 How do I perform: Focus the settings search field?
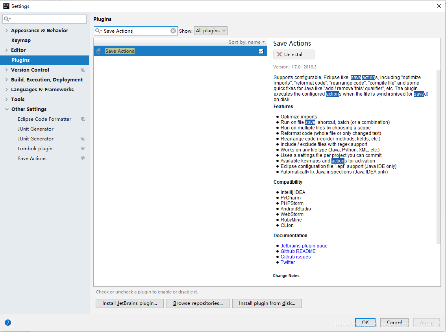(44, 19)
